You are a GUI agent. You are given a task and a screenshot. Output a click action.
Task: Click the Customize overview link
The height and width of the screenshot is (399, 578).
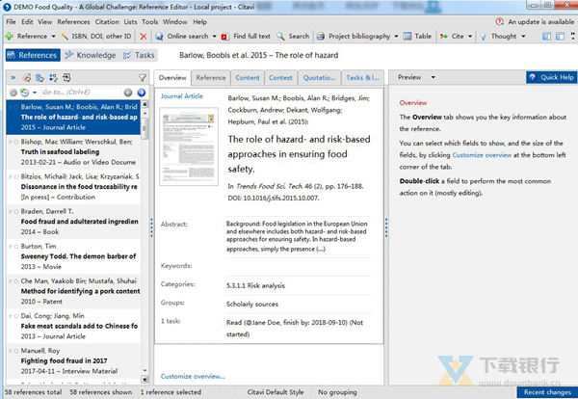pos(193,376)
